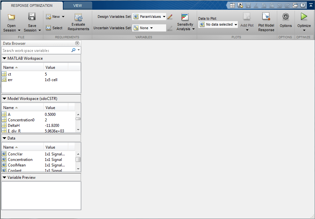
Task: Collapse the Variable Preview section
Action: tap(5, 177)
